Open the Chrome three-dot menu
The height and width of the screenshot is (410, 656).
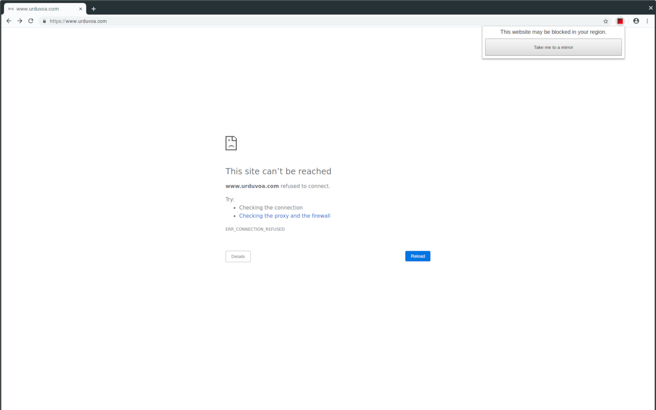coord(647,21)
